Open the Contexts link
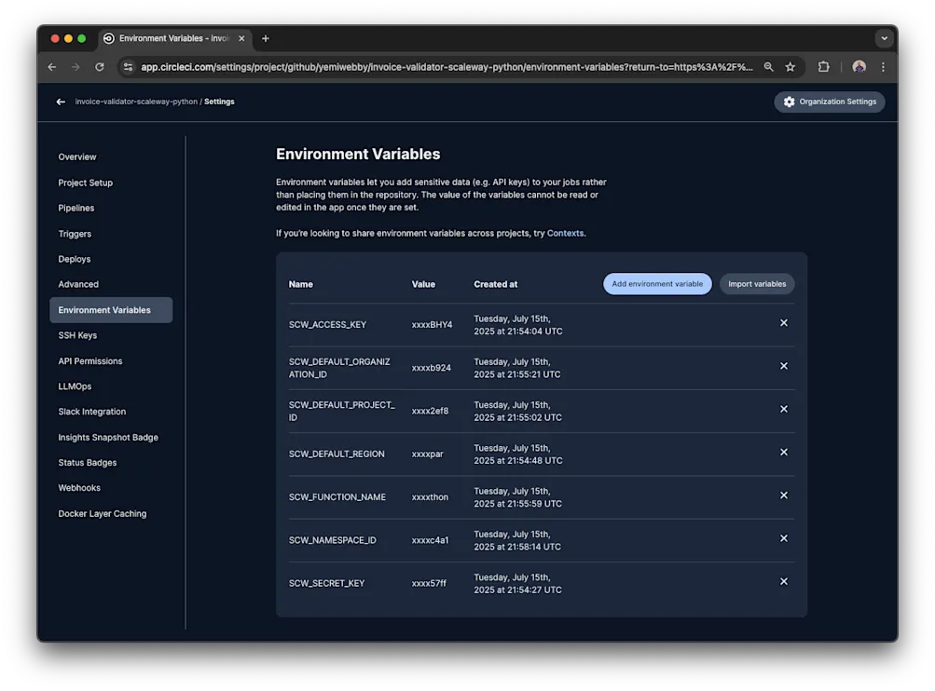The height and width of the screenshot is (691, 935). click(x=565, y=233)
